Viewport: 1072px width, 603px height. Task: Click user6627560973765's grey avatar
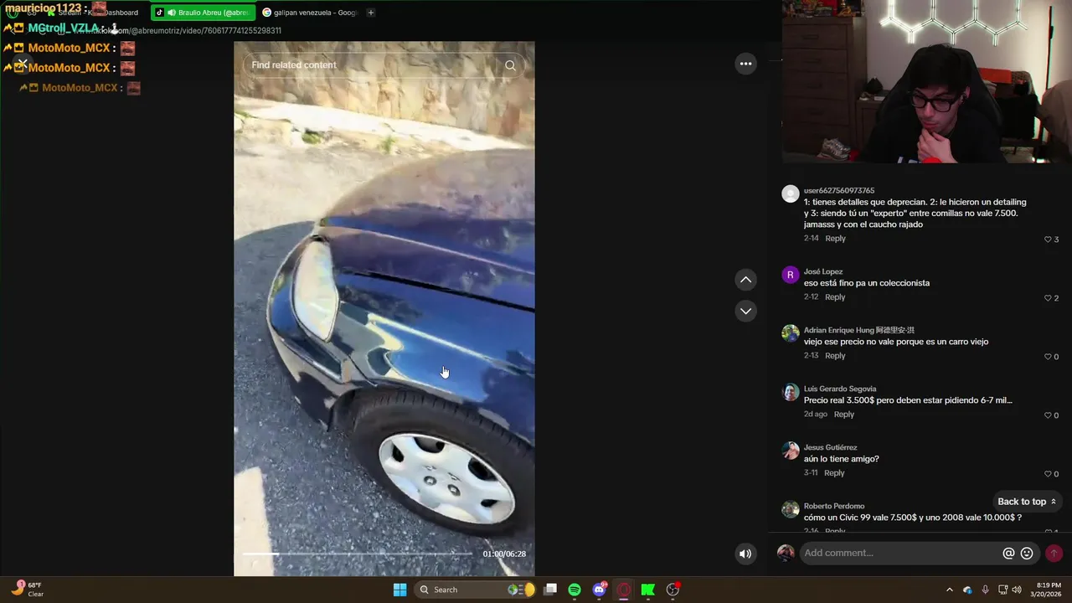click(x=790, y=194)
